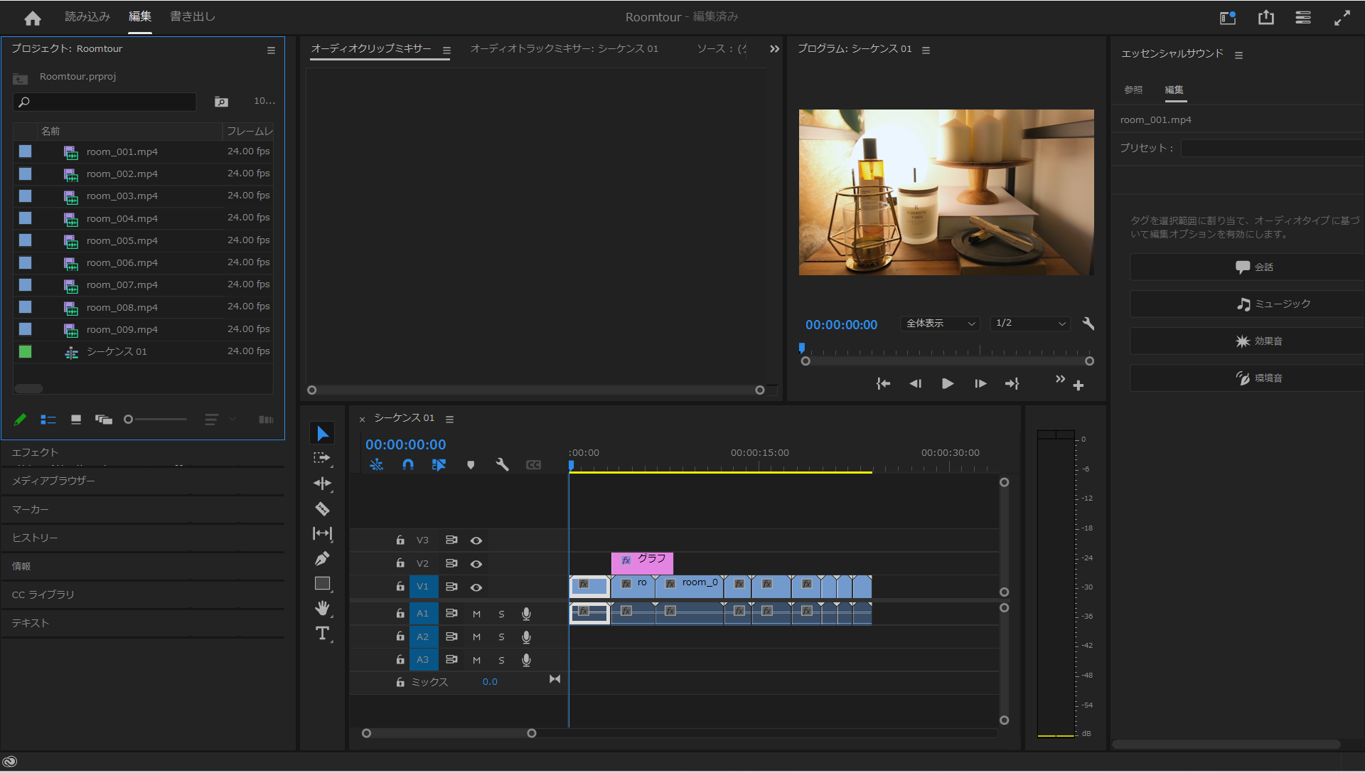
Task: Select the Selection tool arrow
Action: pyautogui.click(x=323, y=433)
